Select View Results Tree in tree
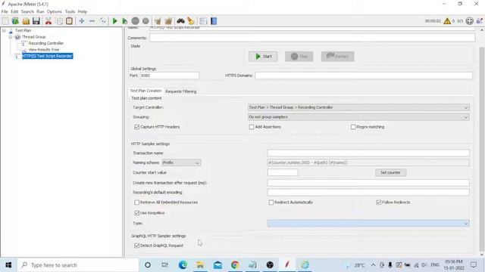Screen dimensions: 485x272 (x=44, y=50)
